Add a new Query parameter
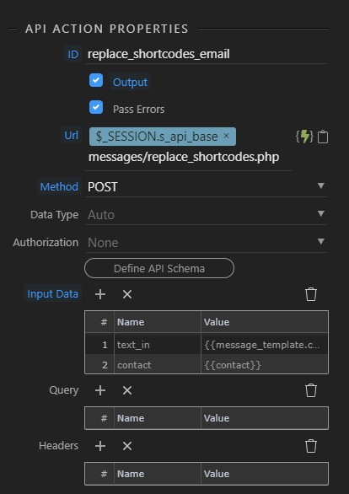 point(100,390)
